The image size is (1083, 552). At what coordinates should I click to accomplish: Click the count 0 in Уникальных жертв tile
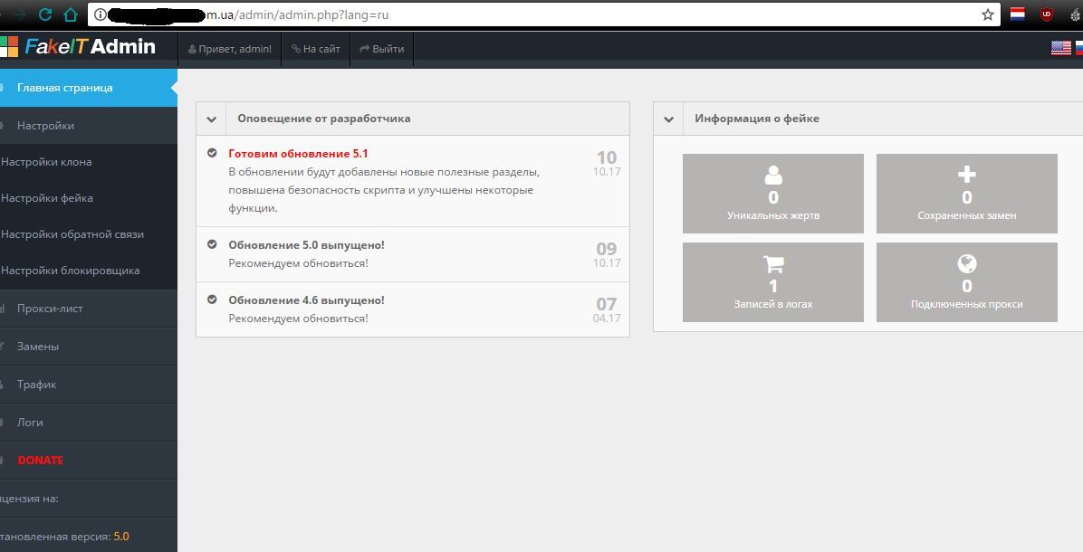pos(773,197)
